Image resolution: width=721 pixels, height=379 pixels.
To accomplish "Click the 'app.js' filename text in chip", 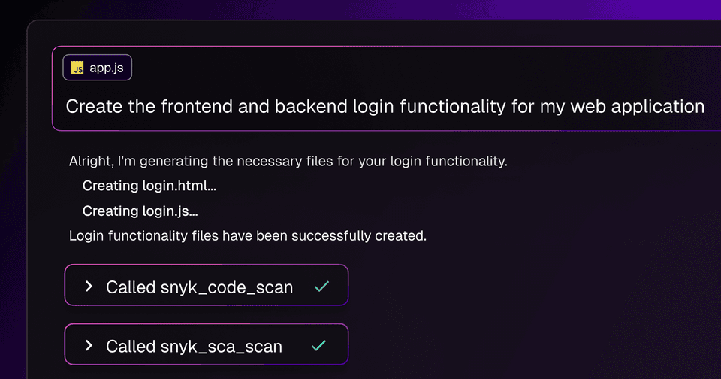I will [x=107, y=68].
